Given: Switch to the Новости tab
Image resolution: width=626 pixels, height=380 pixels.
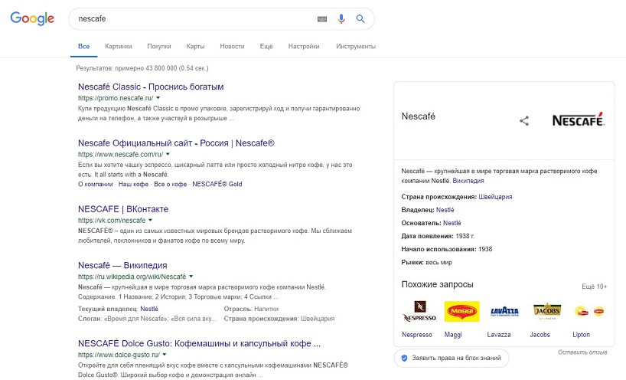Looking at the screenshot, I should point(232,47).
